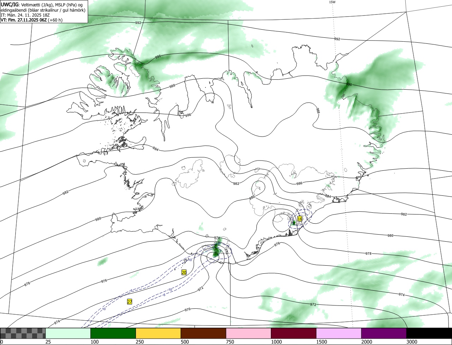The image size is (452, 345).
Task: Click the legend tick value '25'
Action: [48, 342]
